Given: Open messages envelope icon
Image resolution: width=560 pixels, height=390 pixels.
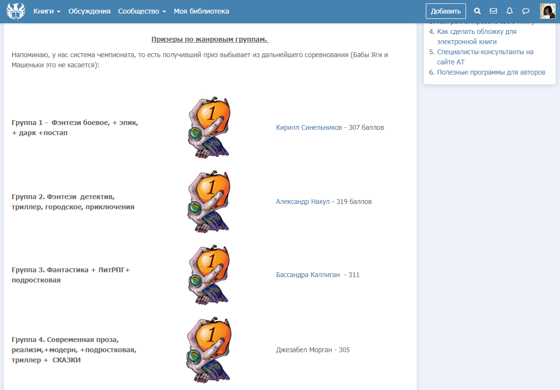Looking at the screenshot, I should (493, 11).
